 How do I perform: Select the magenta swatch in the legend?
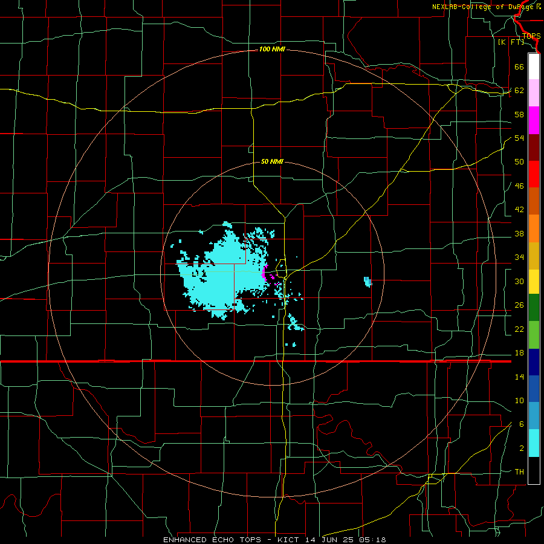534,120
